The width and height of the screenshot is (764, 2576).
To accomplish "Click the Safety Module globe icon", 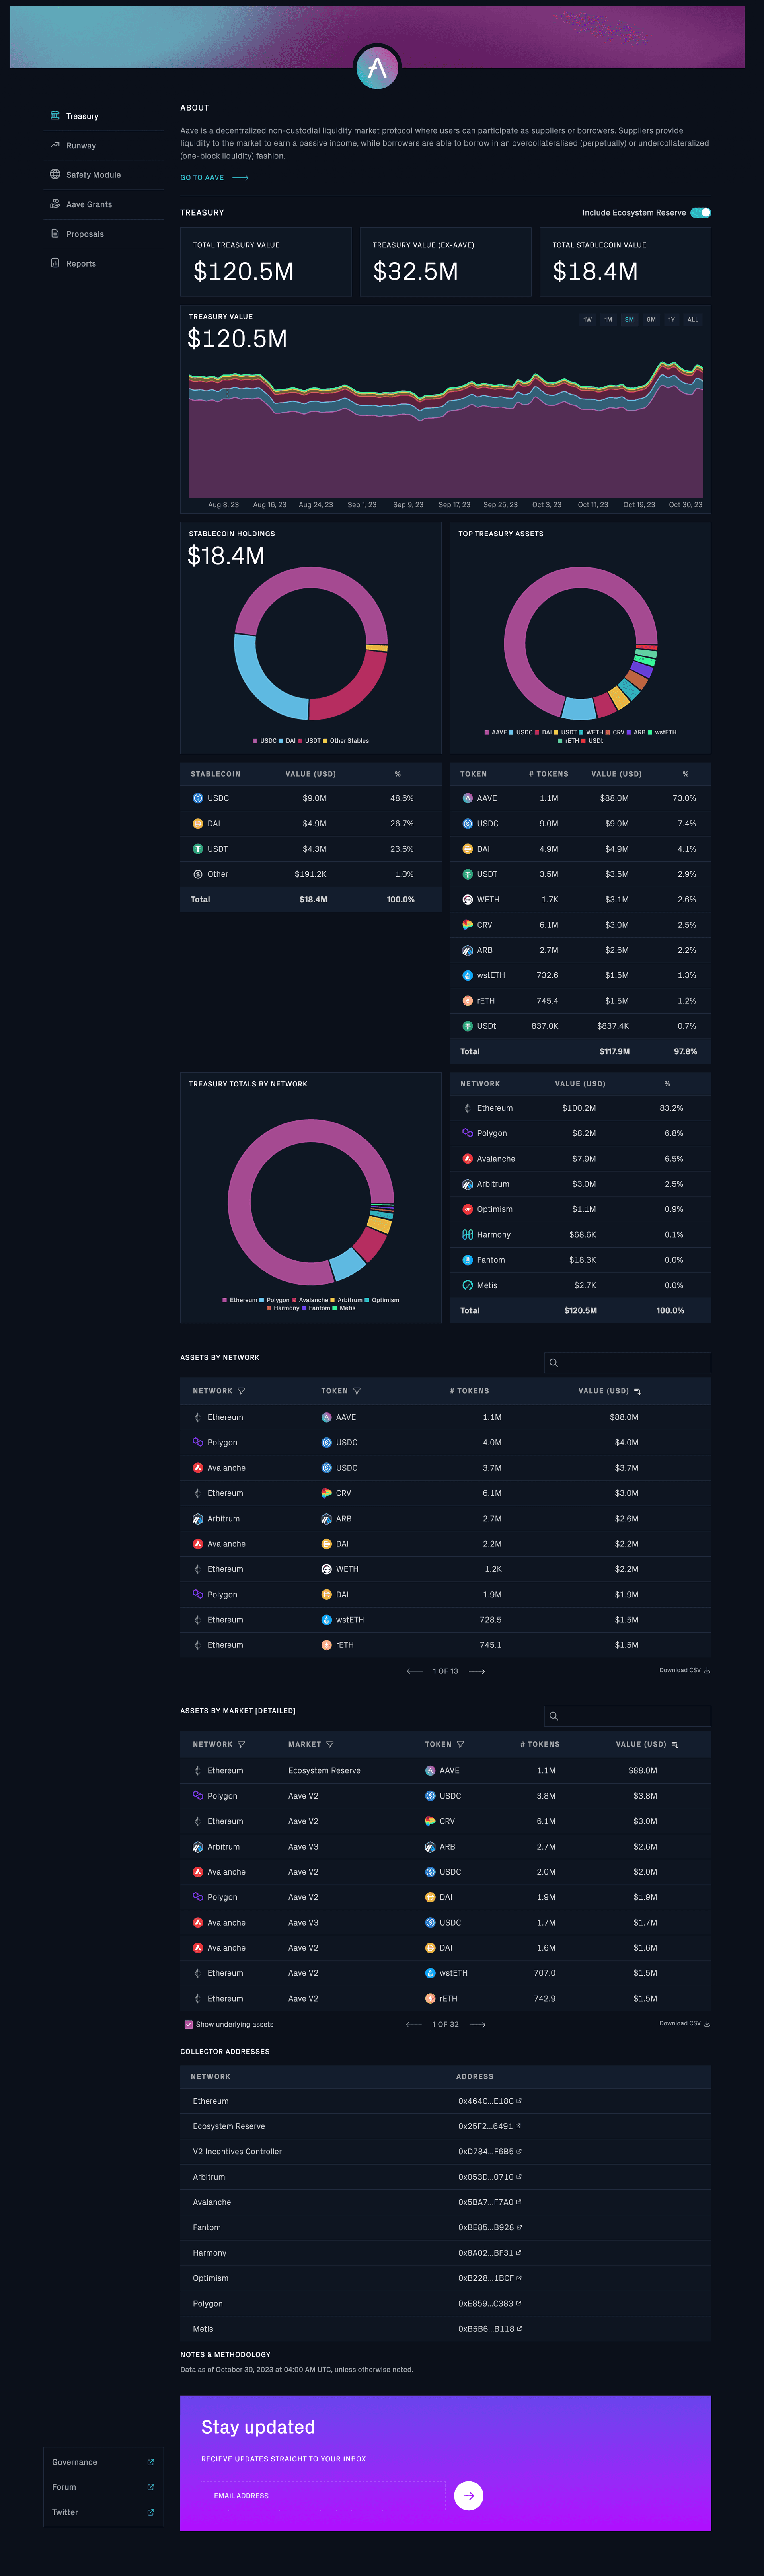I will [x=55, y=174].
